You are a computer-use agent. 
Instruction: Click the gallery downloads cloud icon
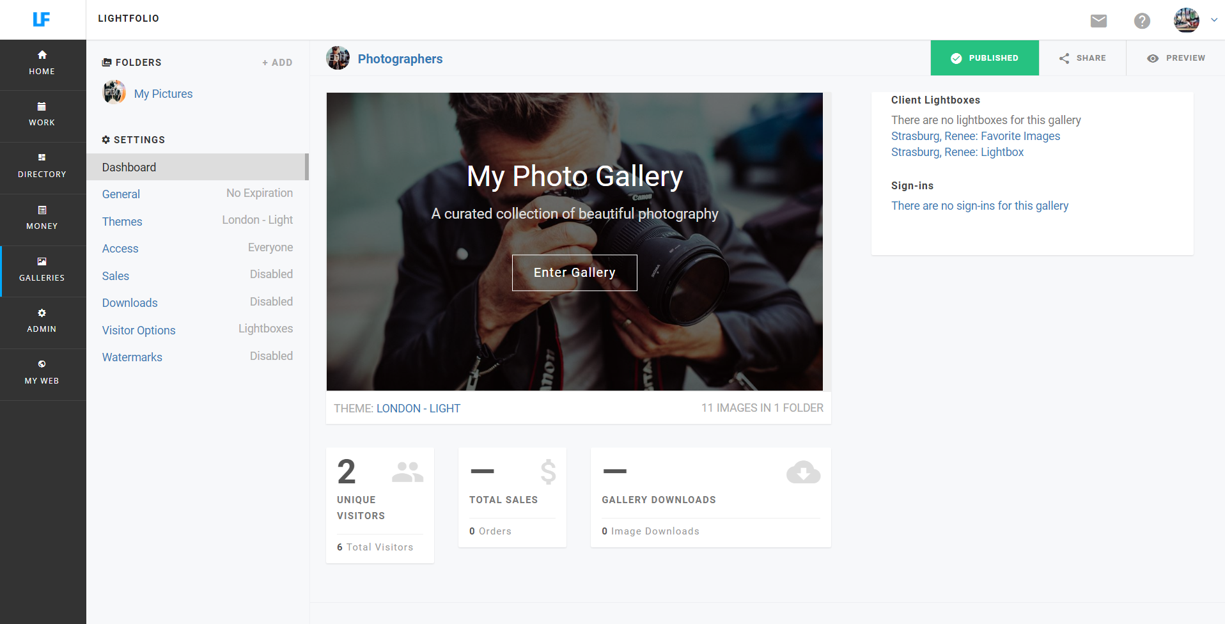pos(804,472)
